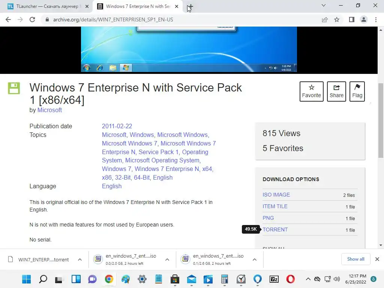Show hidden system tray icons
384x288 pixels.
tap(308, 279)
